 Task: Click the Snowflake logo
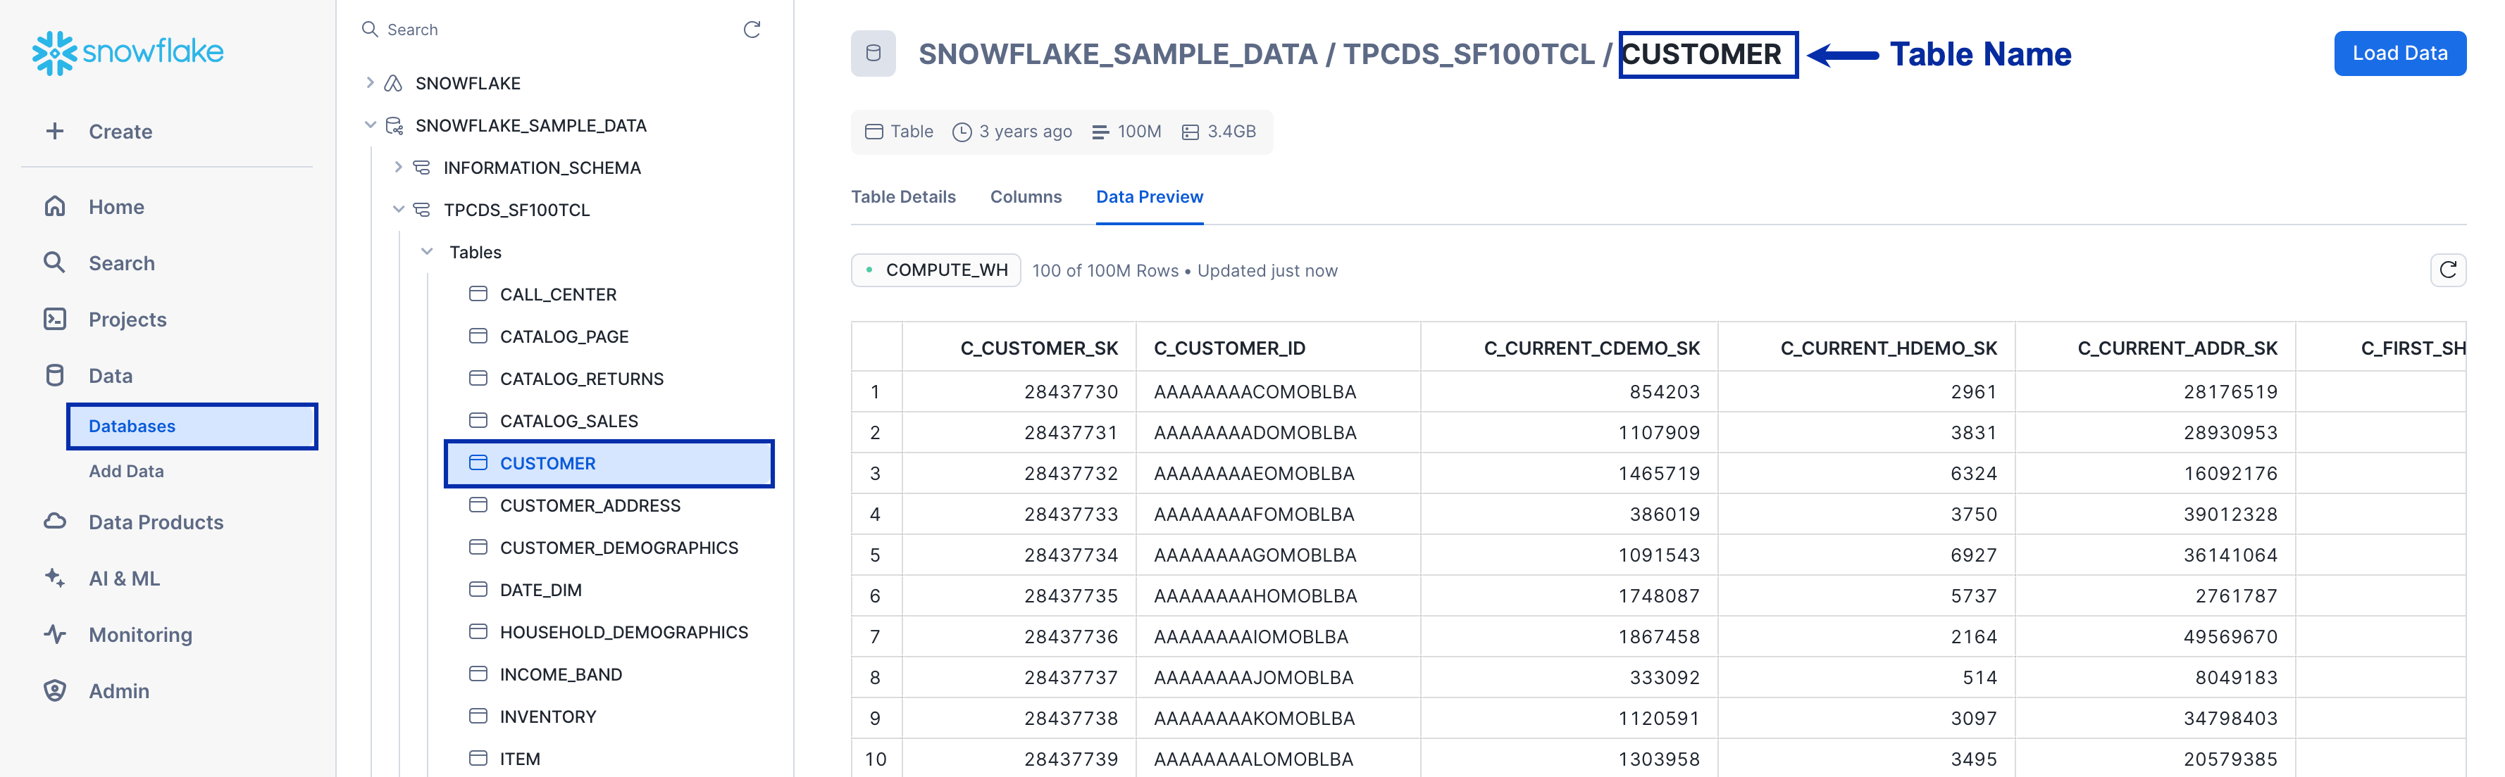tap(128, 53)
